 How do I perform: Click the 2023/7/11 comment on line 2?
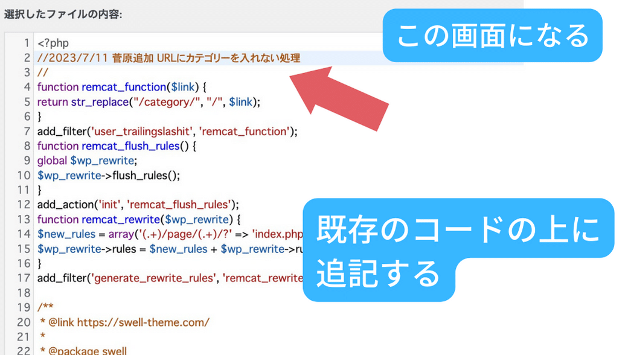[168, 58]
